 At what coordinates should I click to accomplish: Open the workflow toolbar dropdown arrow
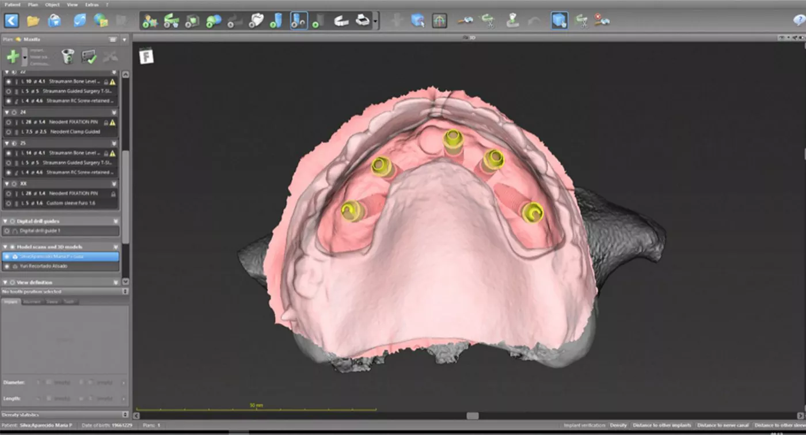point(376,22)
